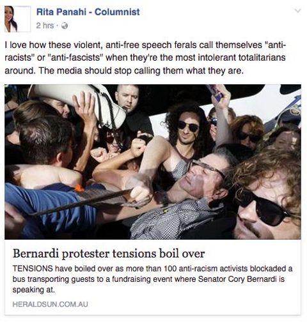This screenshot has height=322, width=307.
Task: Click the post text about "anti-fascists"
Action: [145, 57]
